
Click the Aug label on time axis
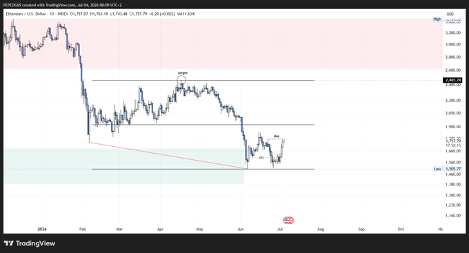(321, 229)
